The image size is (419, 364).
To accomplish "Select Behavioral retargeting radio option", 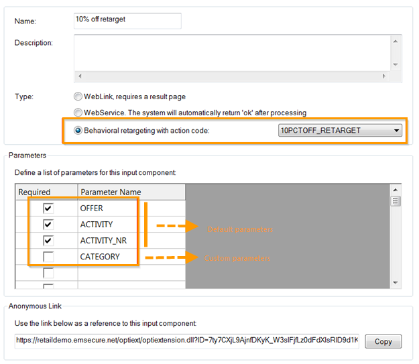I will tap(78, 130).
